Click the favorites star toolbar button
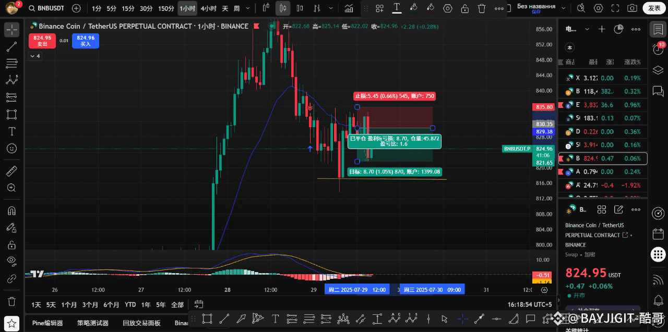The image size is (668, 332). 12,323
